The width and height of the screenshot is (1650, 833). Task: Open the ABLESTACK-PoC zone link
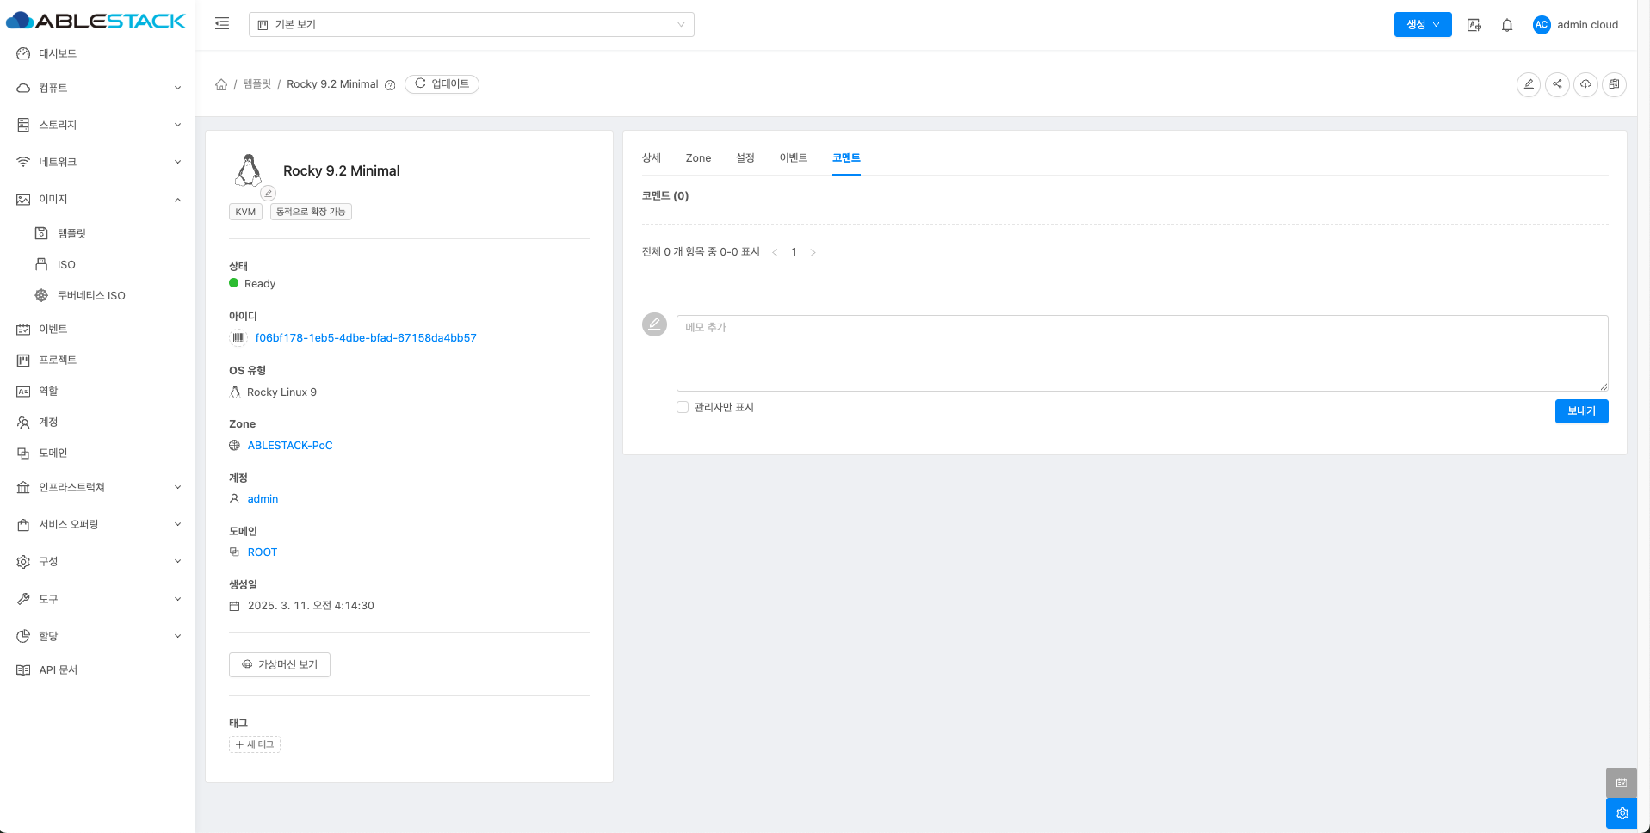coord(290,446)
